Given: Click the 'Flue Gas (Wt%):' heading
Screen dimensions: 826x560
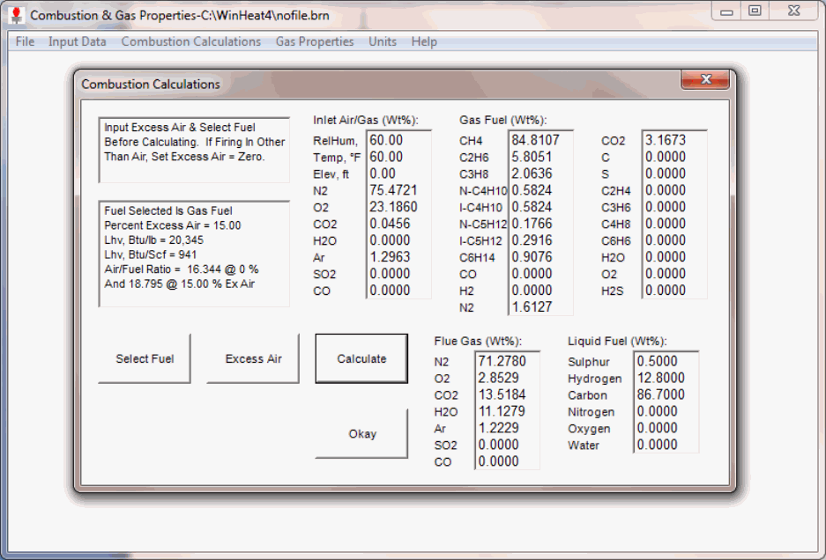Looking at the screenshot, I should (478, 341).
